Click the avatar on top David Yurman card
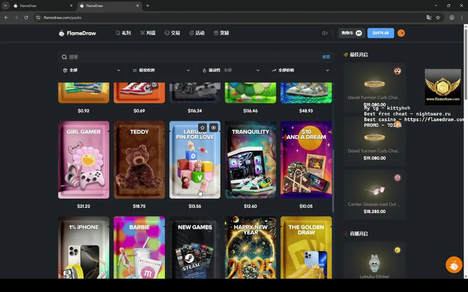Viewport: 468px width, 292px height. 397,71
